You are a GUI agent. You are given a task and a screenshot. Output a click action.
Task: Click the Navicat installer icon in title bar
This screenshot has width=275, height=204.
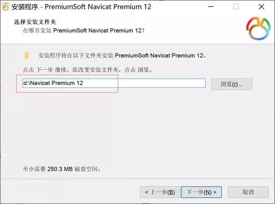tap(6, 7)
